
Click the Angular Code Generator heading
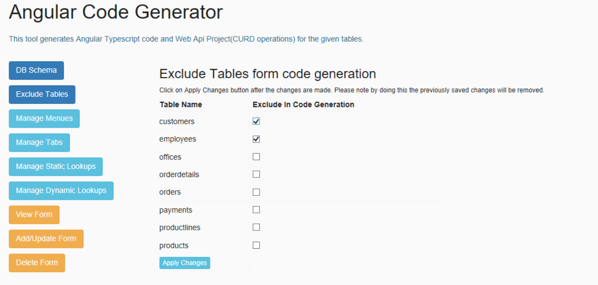point(116,12)
